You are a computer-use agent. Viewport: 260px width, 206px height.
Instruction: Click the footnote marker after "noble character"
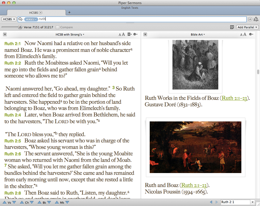tap(132, 49)
